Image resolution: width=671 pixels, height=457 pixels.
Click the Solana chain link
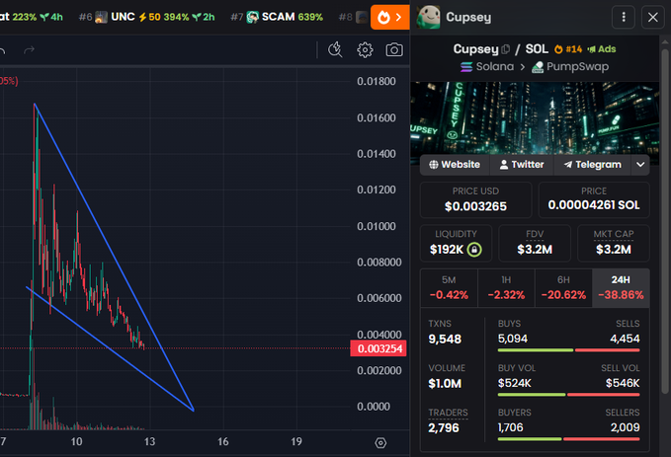click(487, 67)
